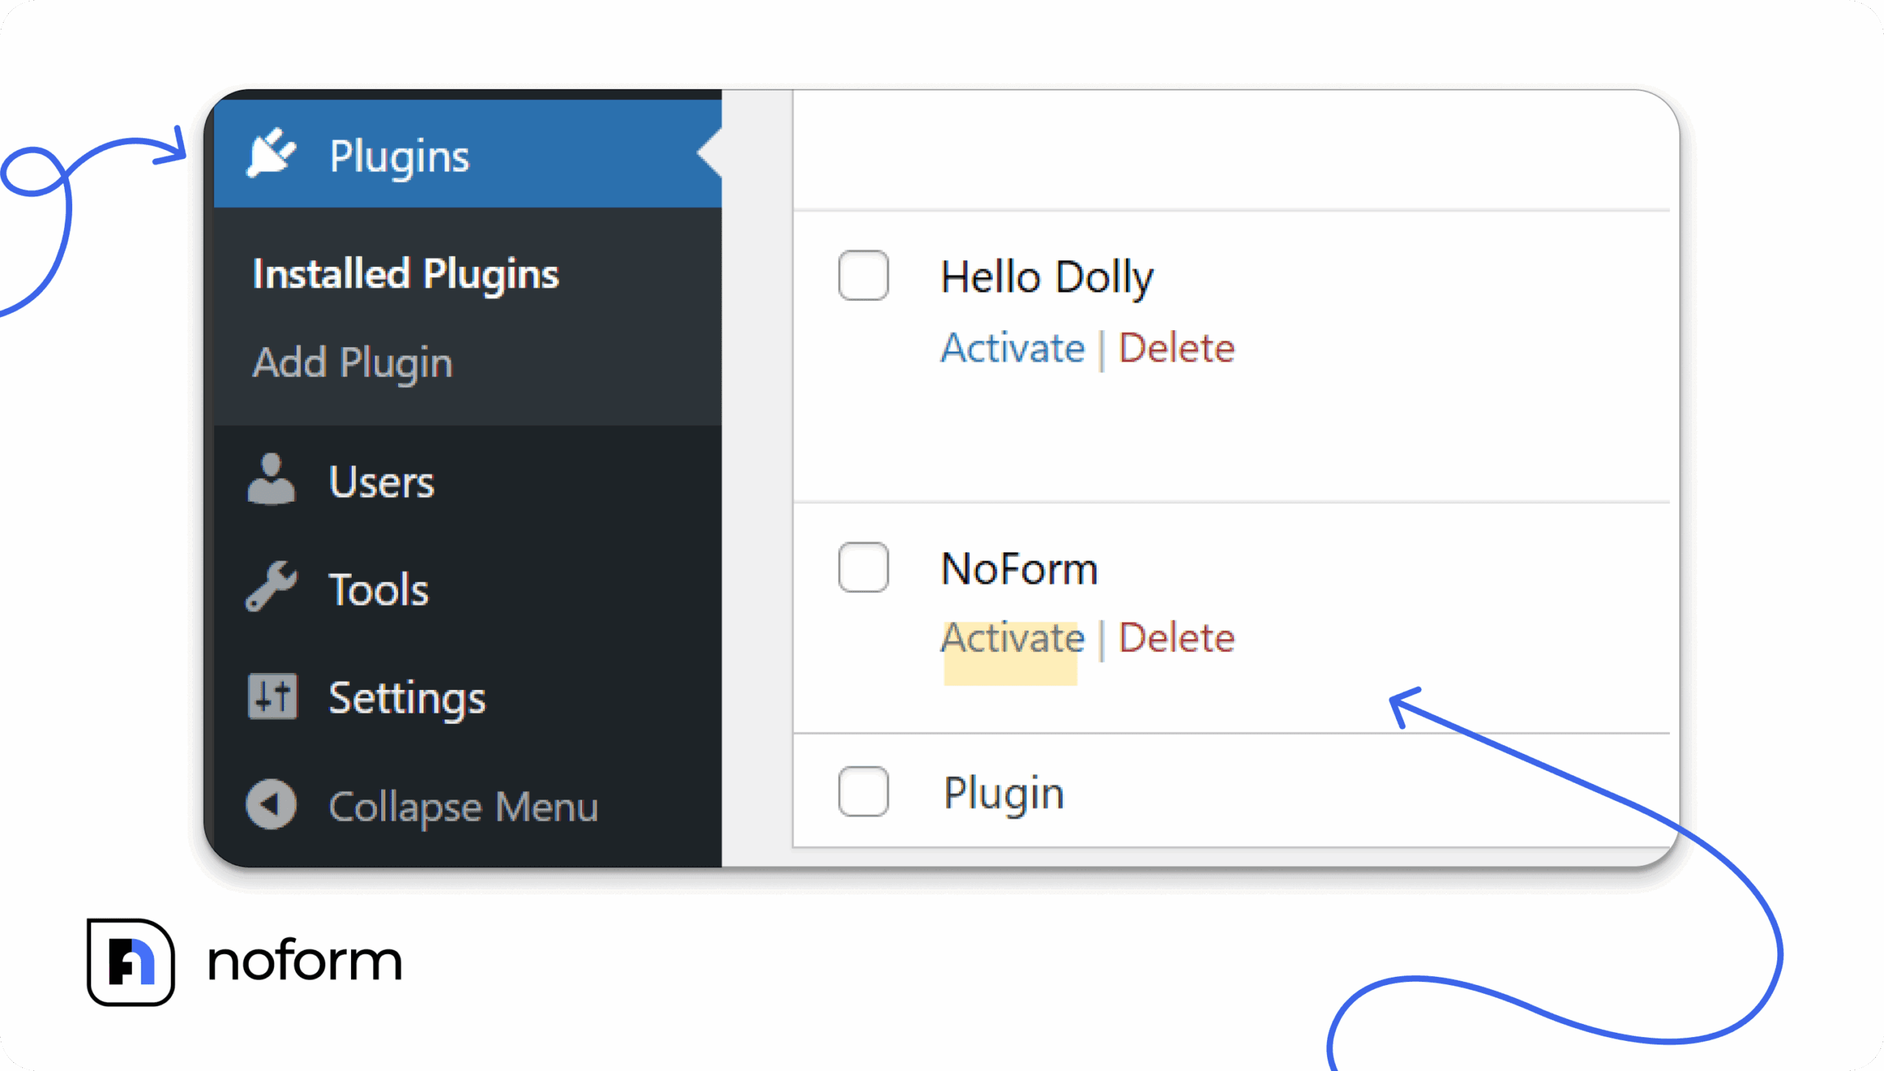The height and width of the screenshot is (1071, 1884).
Task: Click the Tools wrench icon
Action: click(271, 587)
